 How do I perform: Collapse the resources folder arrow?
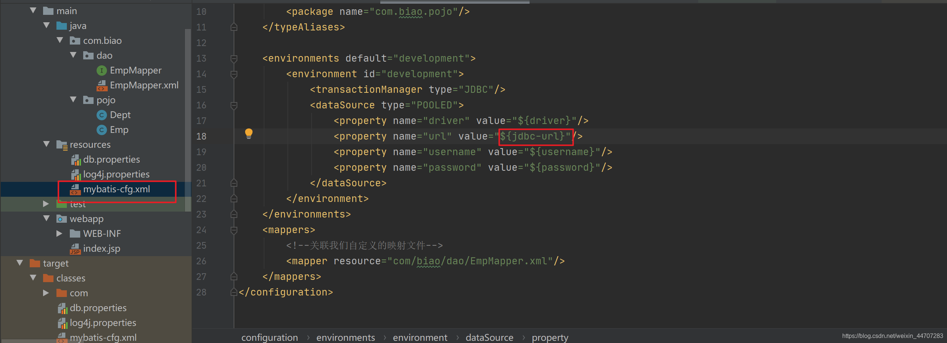coord(46,144)
